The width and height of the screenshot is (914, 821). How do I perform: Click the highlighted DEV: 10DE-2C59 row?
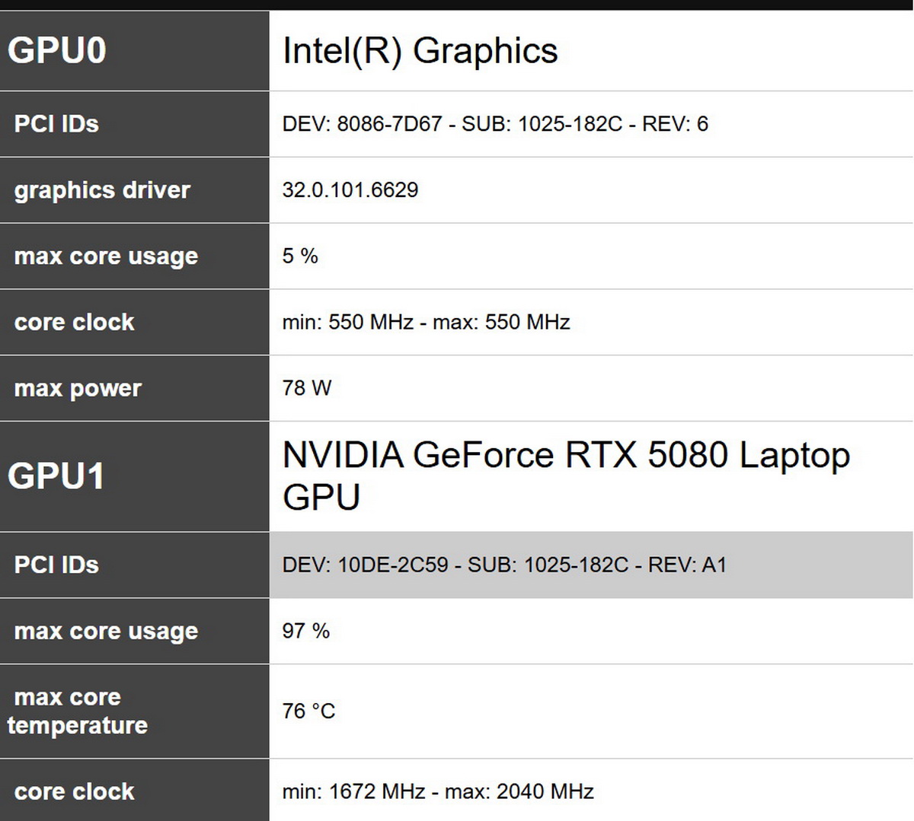[504, 565]
